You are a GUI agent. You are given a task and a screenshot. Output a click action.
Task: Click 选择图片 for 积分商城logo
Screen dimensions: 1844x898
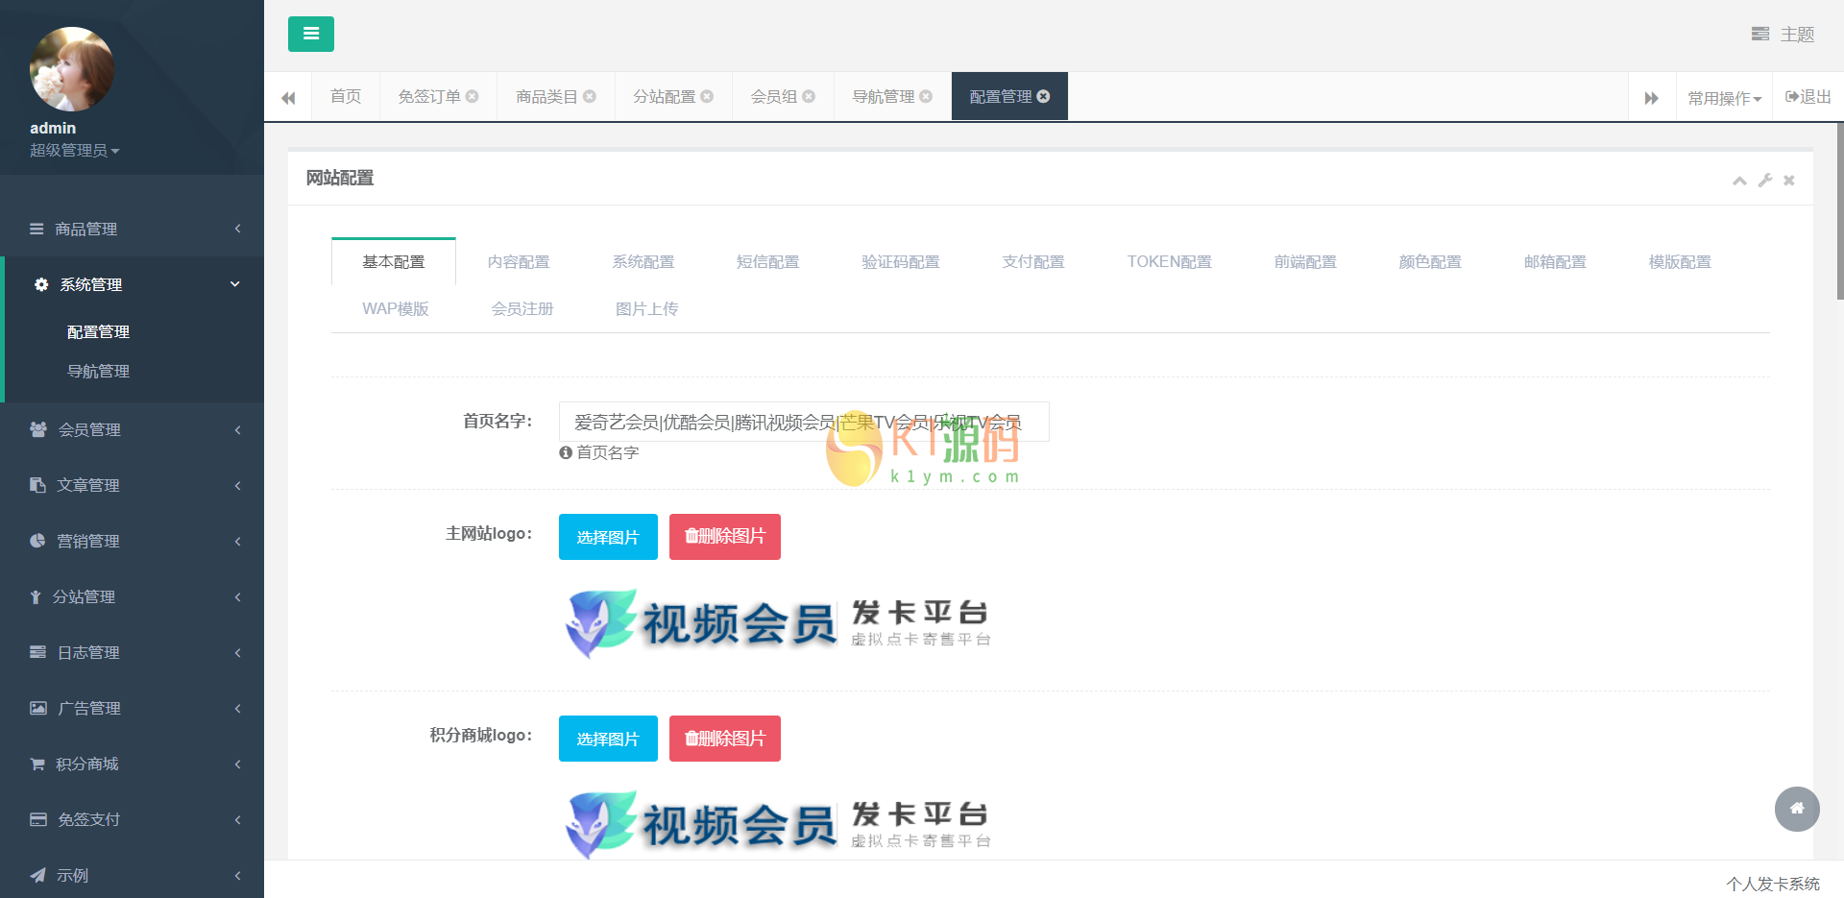coord(608,739)
